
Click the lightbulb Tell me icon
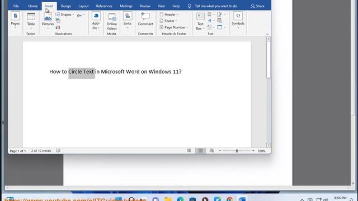(190, 6)
